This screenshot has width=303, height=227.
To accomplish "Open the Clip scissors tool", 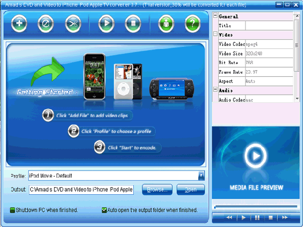I will (x=73, y=24).
